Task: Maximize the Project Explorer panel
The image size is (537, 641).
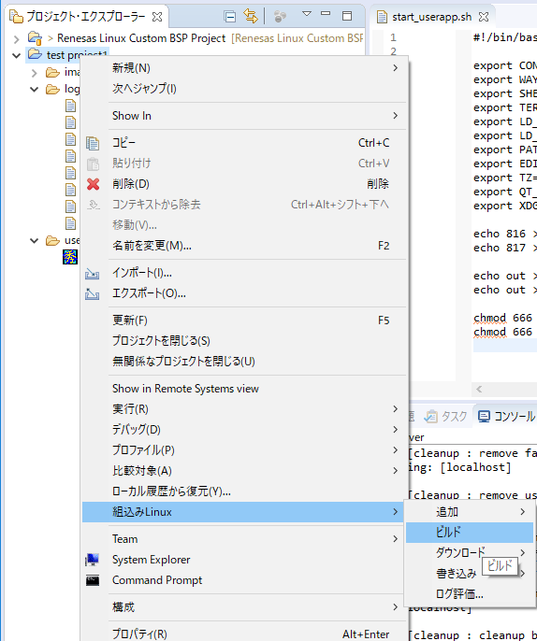Action: coord(347,16)
